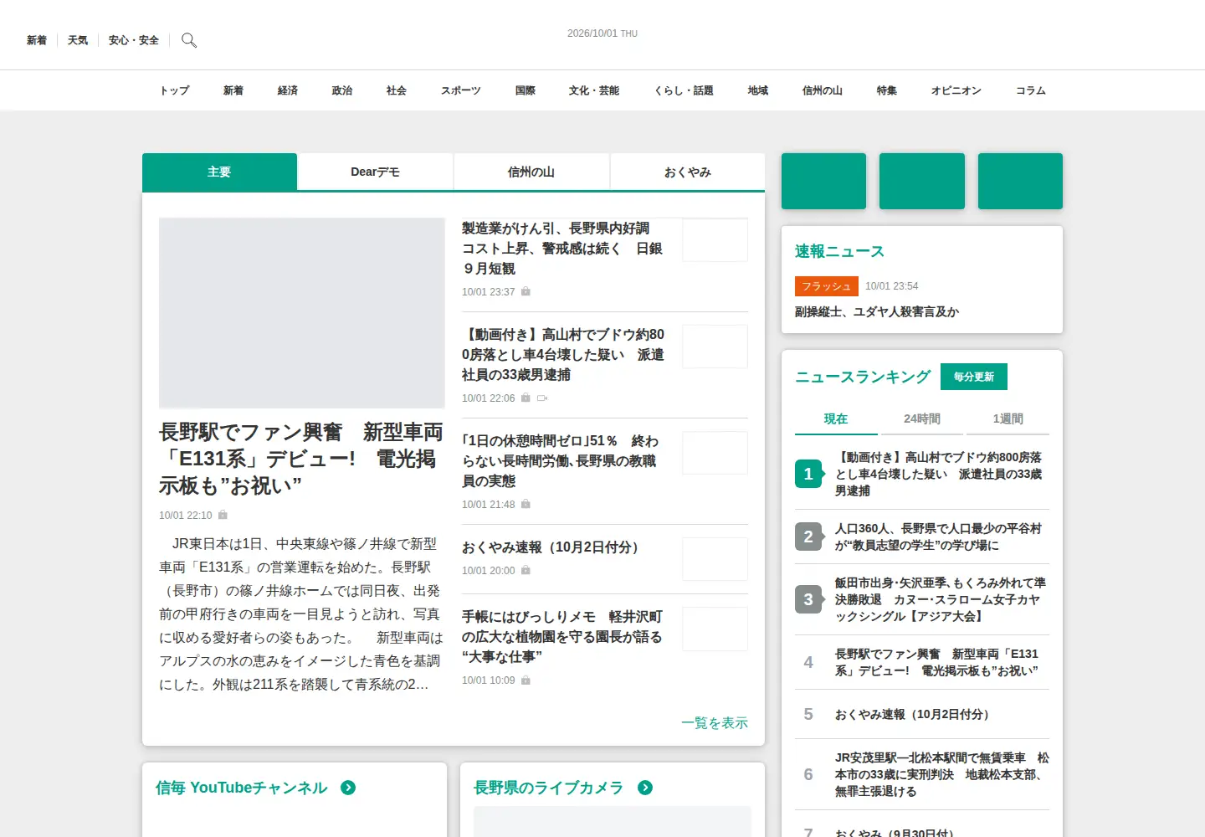Click thumbnail beside 製造業がけん引 article
This screenshot has height=837, width=1205.
(715, 240)
